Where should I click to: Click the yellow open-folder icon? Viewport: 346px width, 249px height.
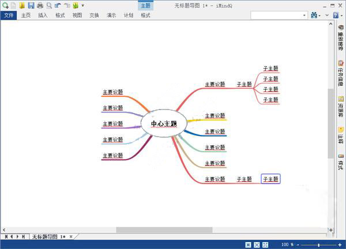click(x=22, y=5)
